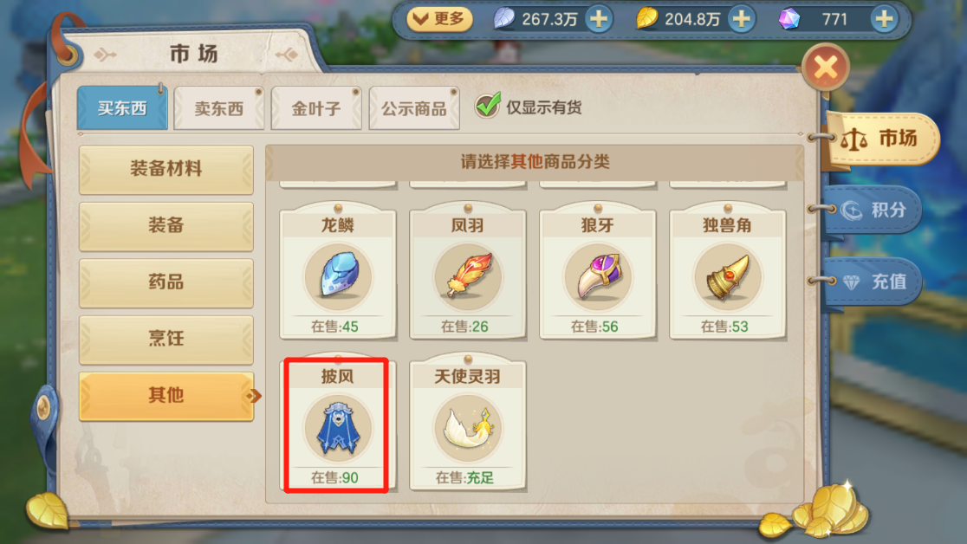Add gold leaf currency with plus icon
Viewport: 967px width, 544px height.
pos(742,19)
